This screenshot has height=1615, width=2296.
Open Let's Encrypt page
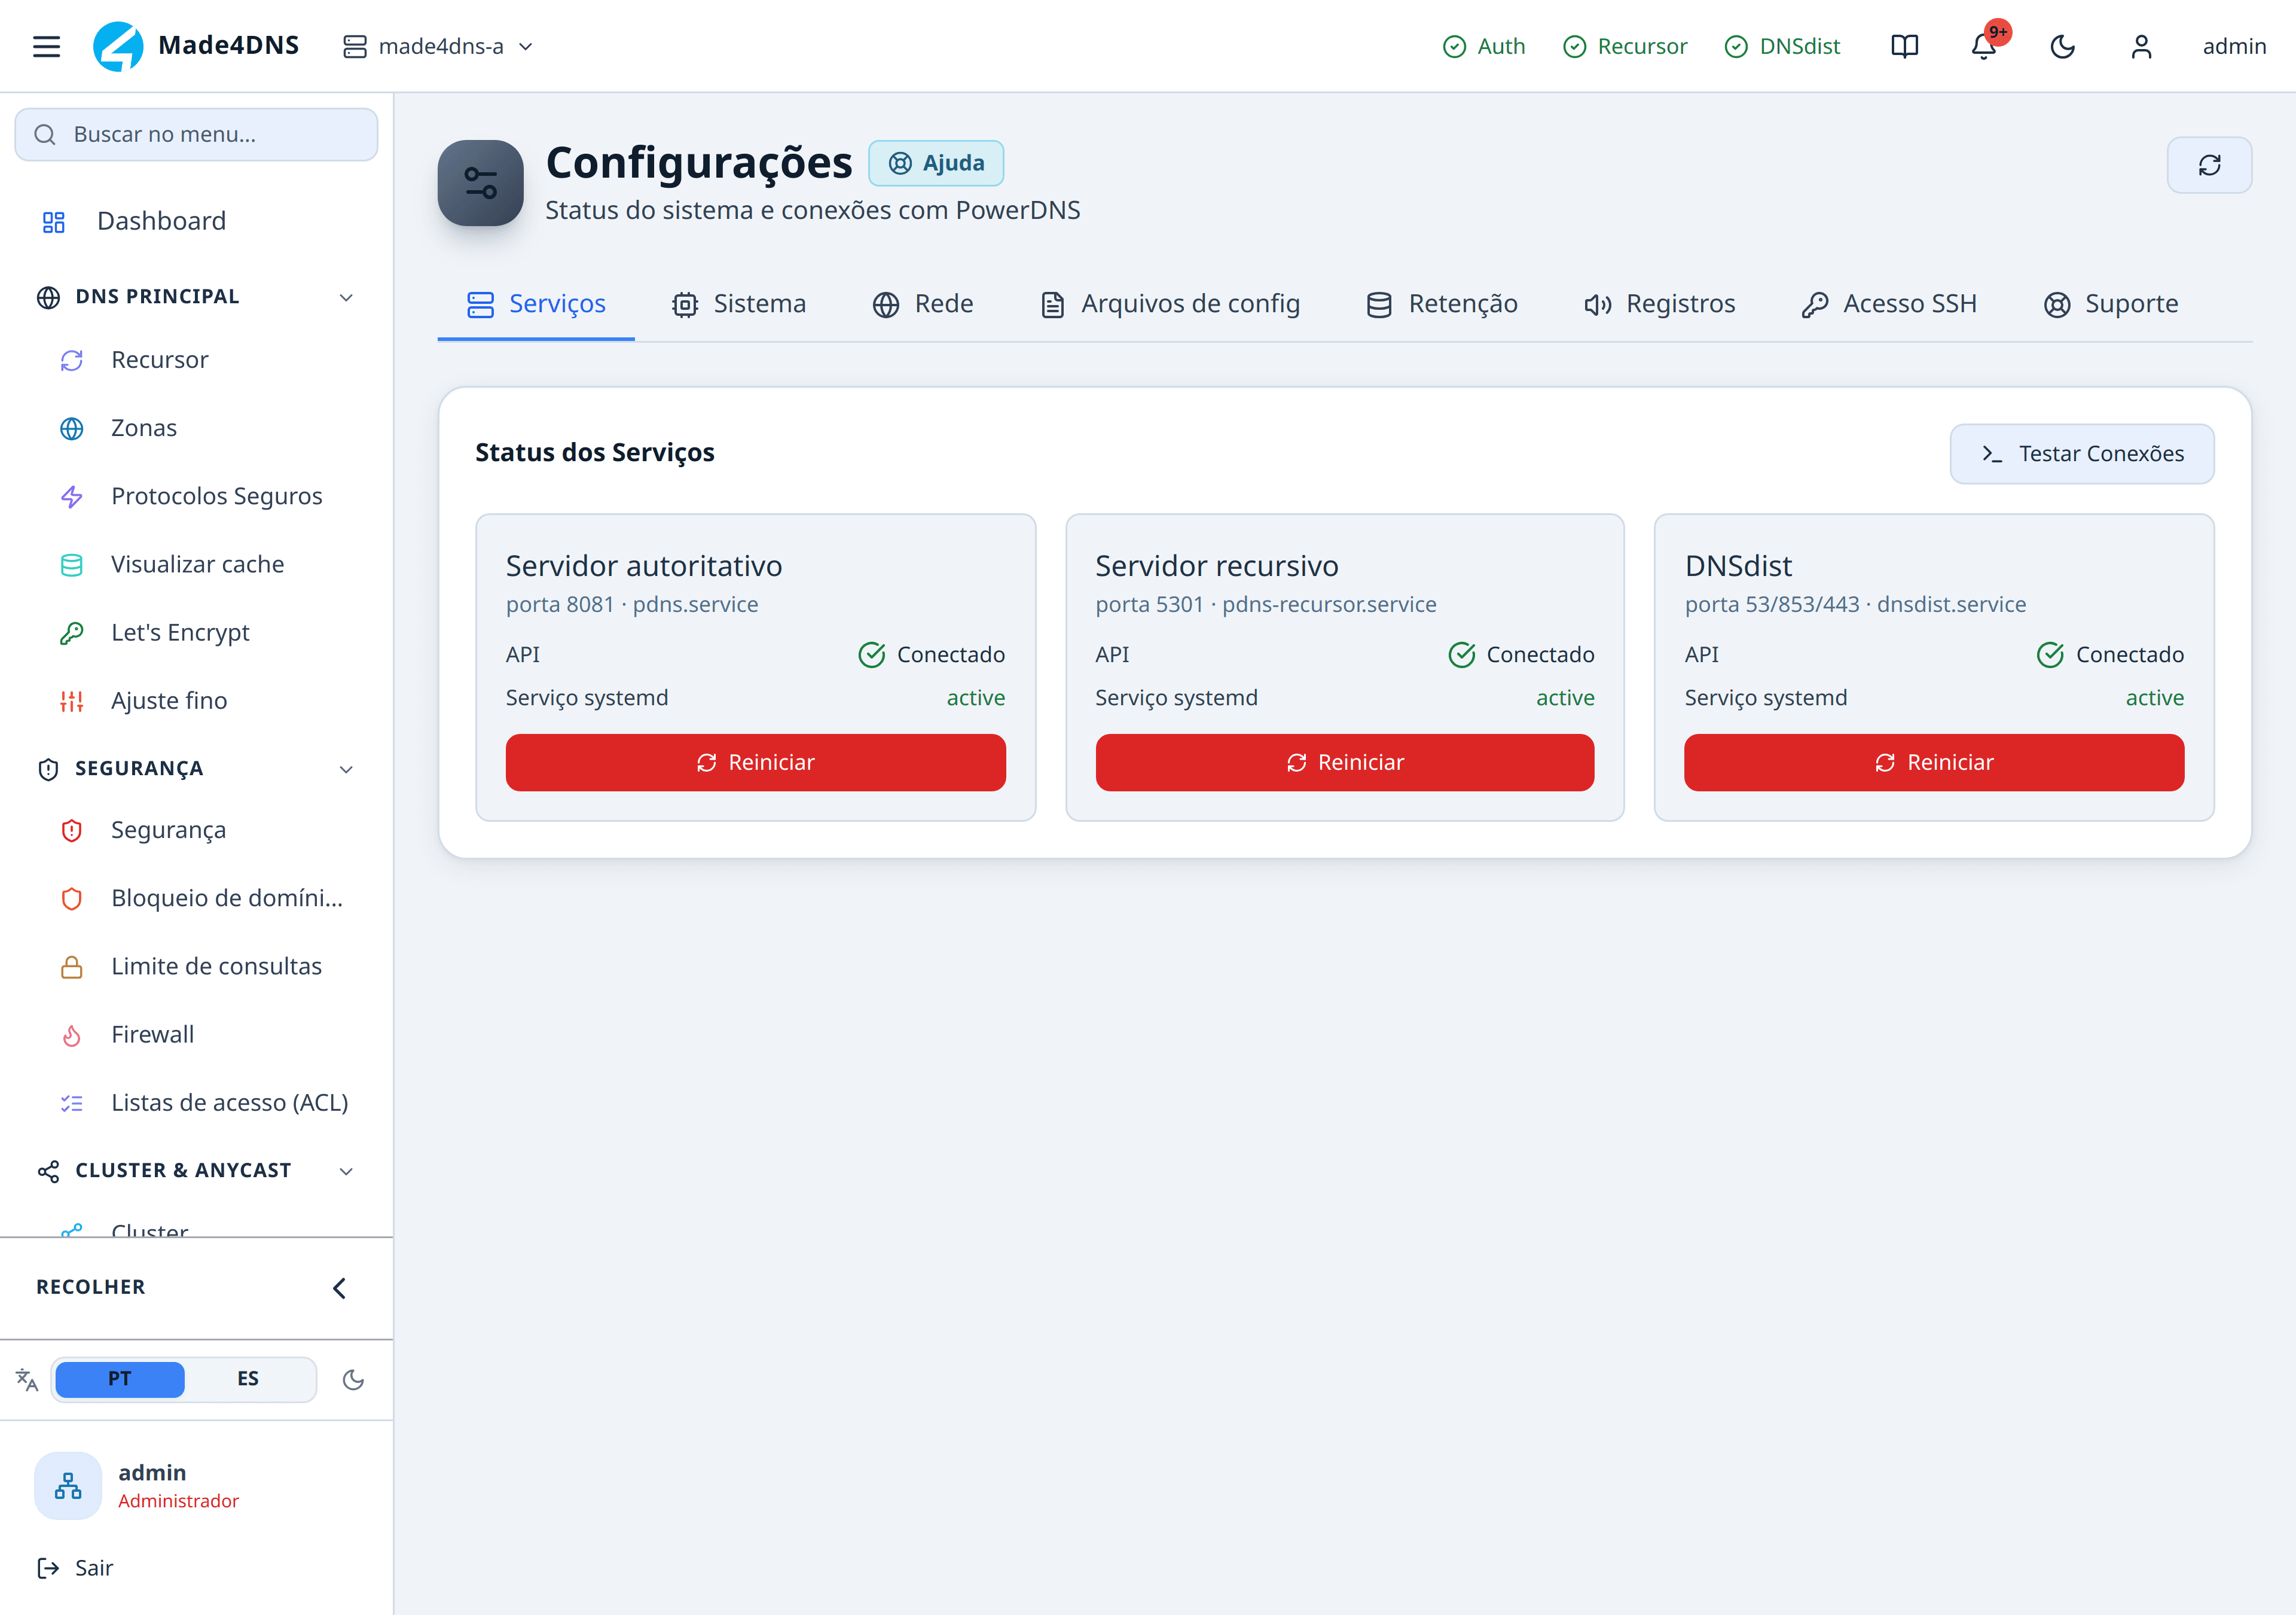pos(196,632)
